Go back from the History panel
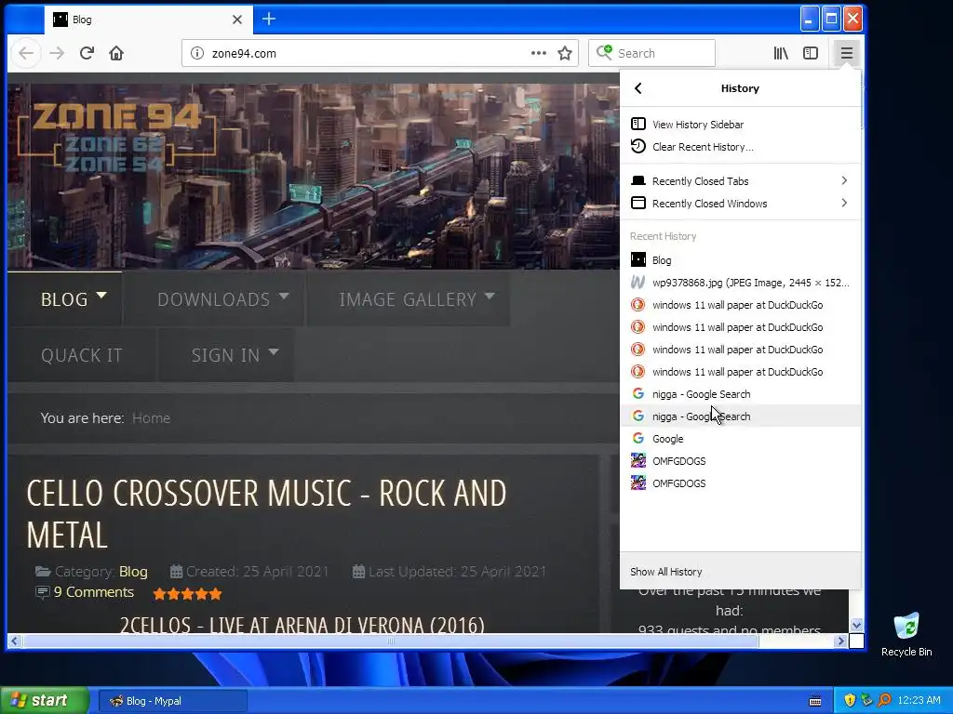Viewport: 953px width, 714px height. click(x=638, y=88)
